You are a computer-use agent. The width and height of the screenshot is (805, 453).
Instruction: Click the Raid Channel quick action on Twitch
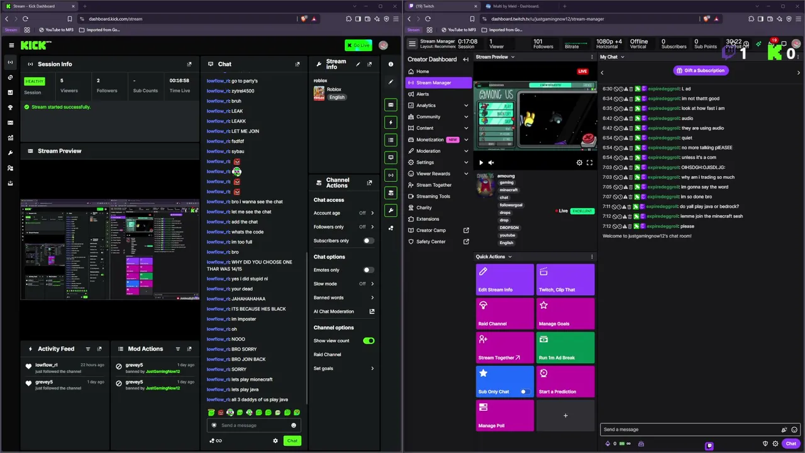(x=505, y=313)
